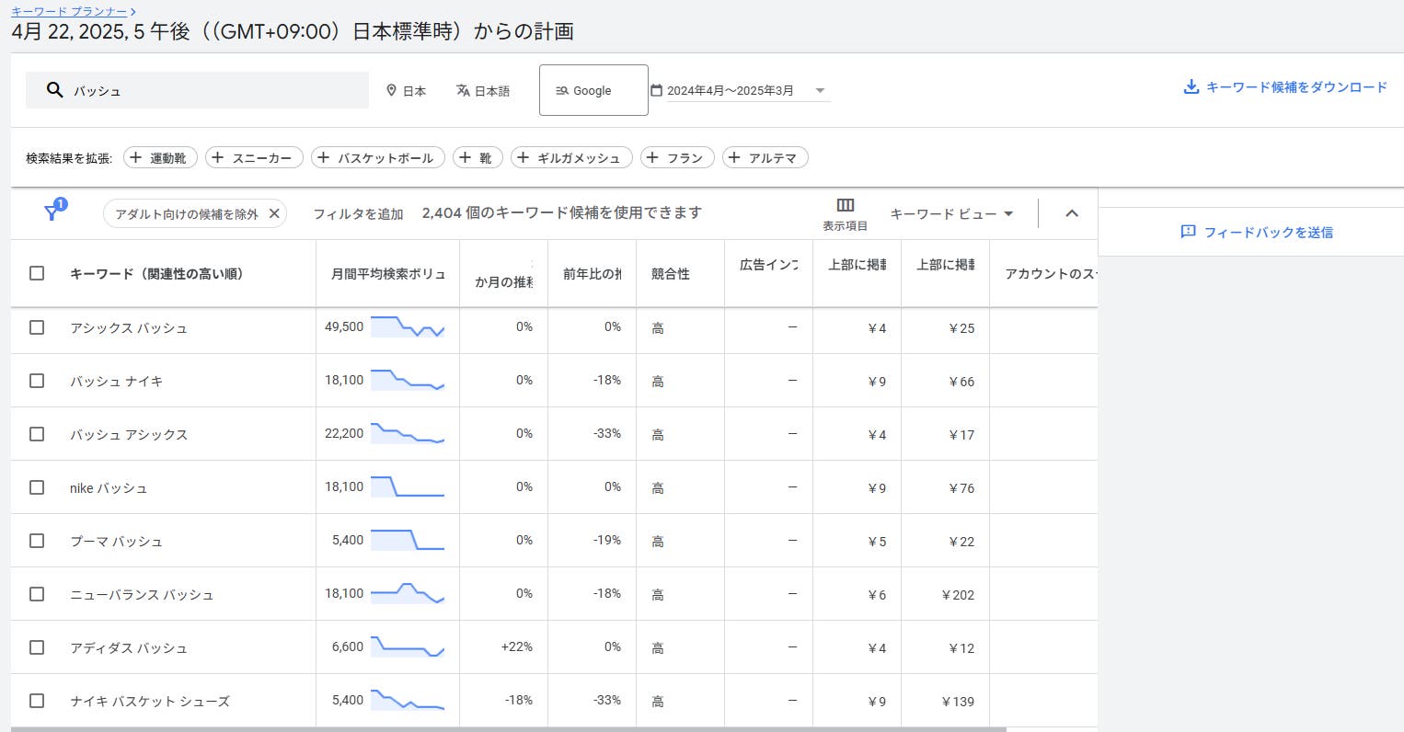The image size is (1404, 732).
Task: Click the ¥202 bid value
Action: 958,595
